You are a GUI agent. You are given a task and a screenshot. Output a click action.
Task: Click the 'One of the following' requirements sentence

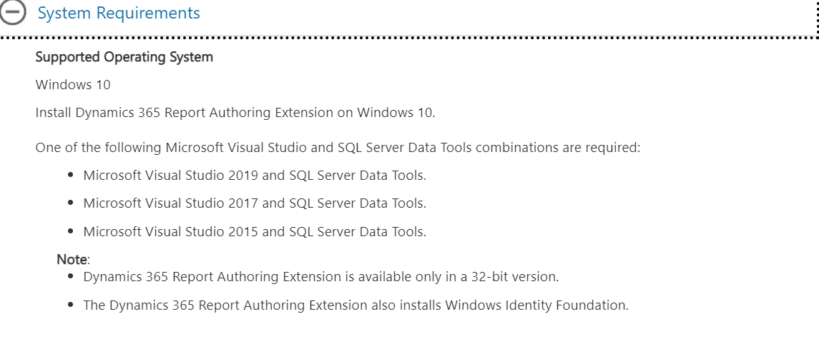tap(338, 148)
